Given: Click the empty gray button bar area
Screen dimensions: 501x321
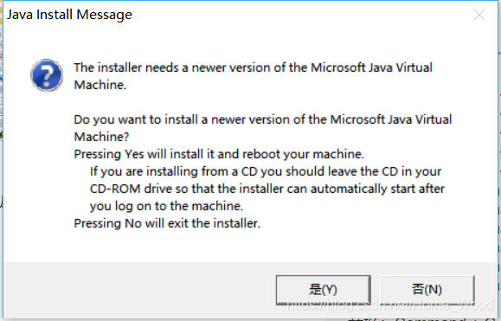Looking at the screenshot, I should click(x=138, y=289).
